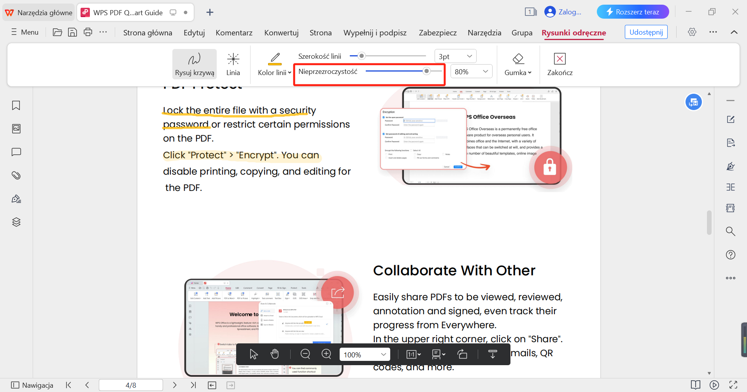
Task: Add a new tab with plus
Action: [x=210, y=12]
